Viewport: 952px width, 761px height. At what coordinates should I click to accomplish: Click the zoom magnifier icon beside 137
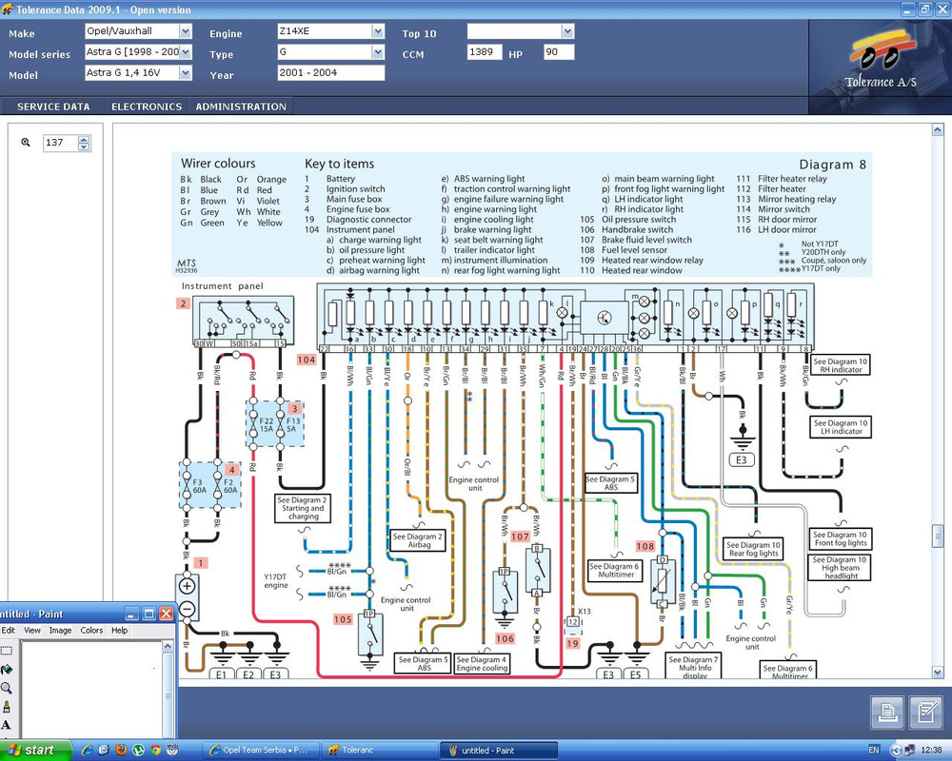pyautogui.click(x=26, y=142)
